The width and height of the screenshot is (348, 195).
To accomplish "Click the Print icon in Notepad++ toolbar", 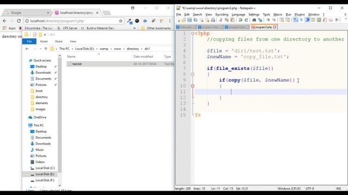I will 213,20.
